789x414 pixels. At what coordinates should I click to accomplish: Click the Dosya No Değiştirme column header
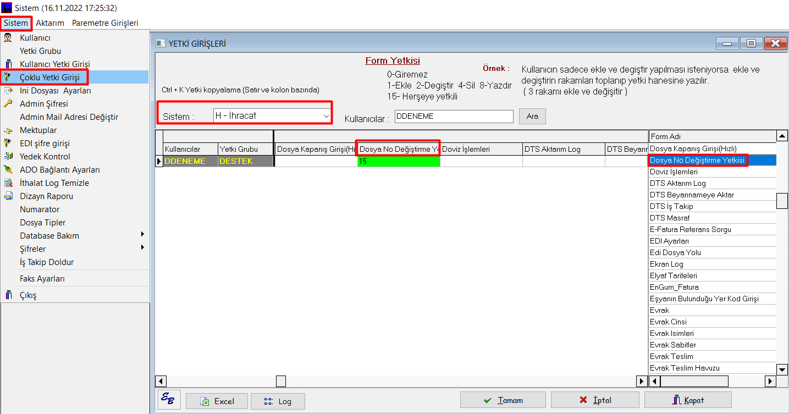399,149
